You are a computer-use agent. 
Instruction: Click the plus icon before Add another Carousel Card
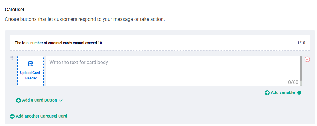click(x=12, y=116)
